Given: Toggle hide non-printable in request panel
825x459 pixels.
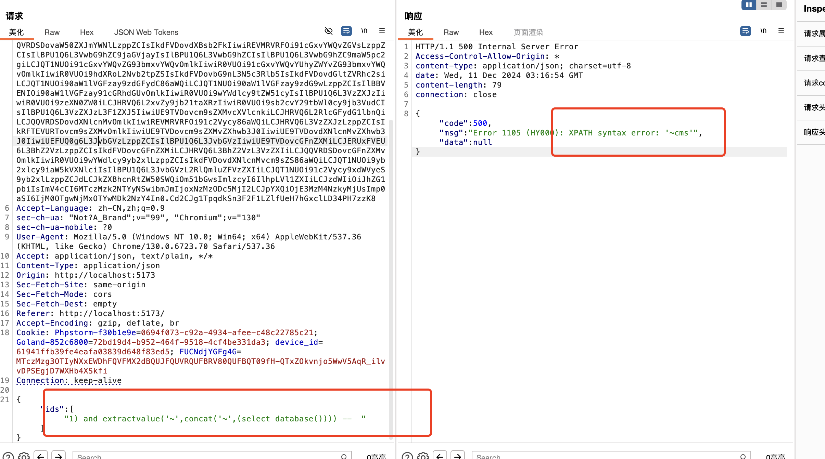Looking at the screenshot, I should [328, 31].
